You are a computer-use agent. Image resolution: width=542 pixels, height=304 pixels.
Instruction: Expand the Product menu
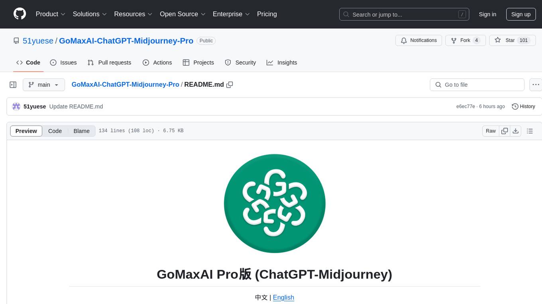click(x=51, y=14)
